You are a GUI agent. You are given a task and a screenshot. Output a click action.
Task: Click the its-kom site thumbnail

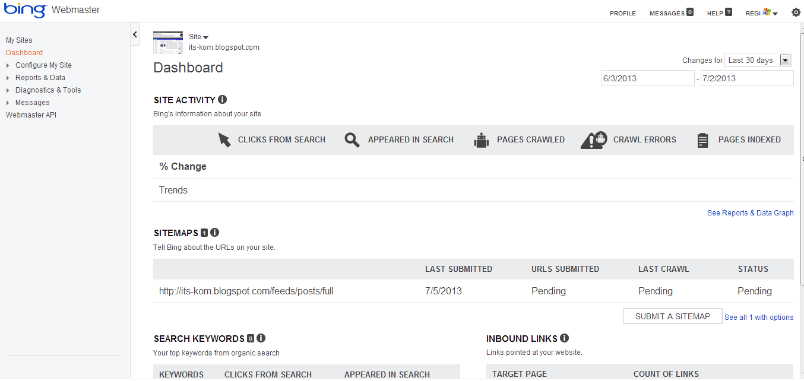(x=168, y=42)
